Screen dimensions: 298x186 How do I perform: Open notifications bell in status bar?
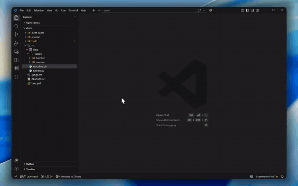coord(282,177)
